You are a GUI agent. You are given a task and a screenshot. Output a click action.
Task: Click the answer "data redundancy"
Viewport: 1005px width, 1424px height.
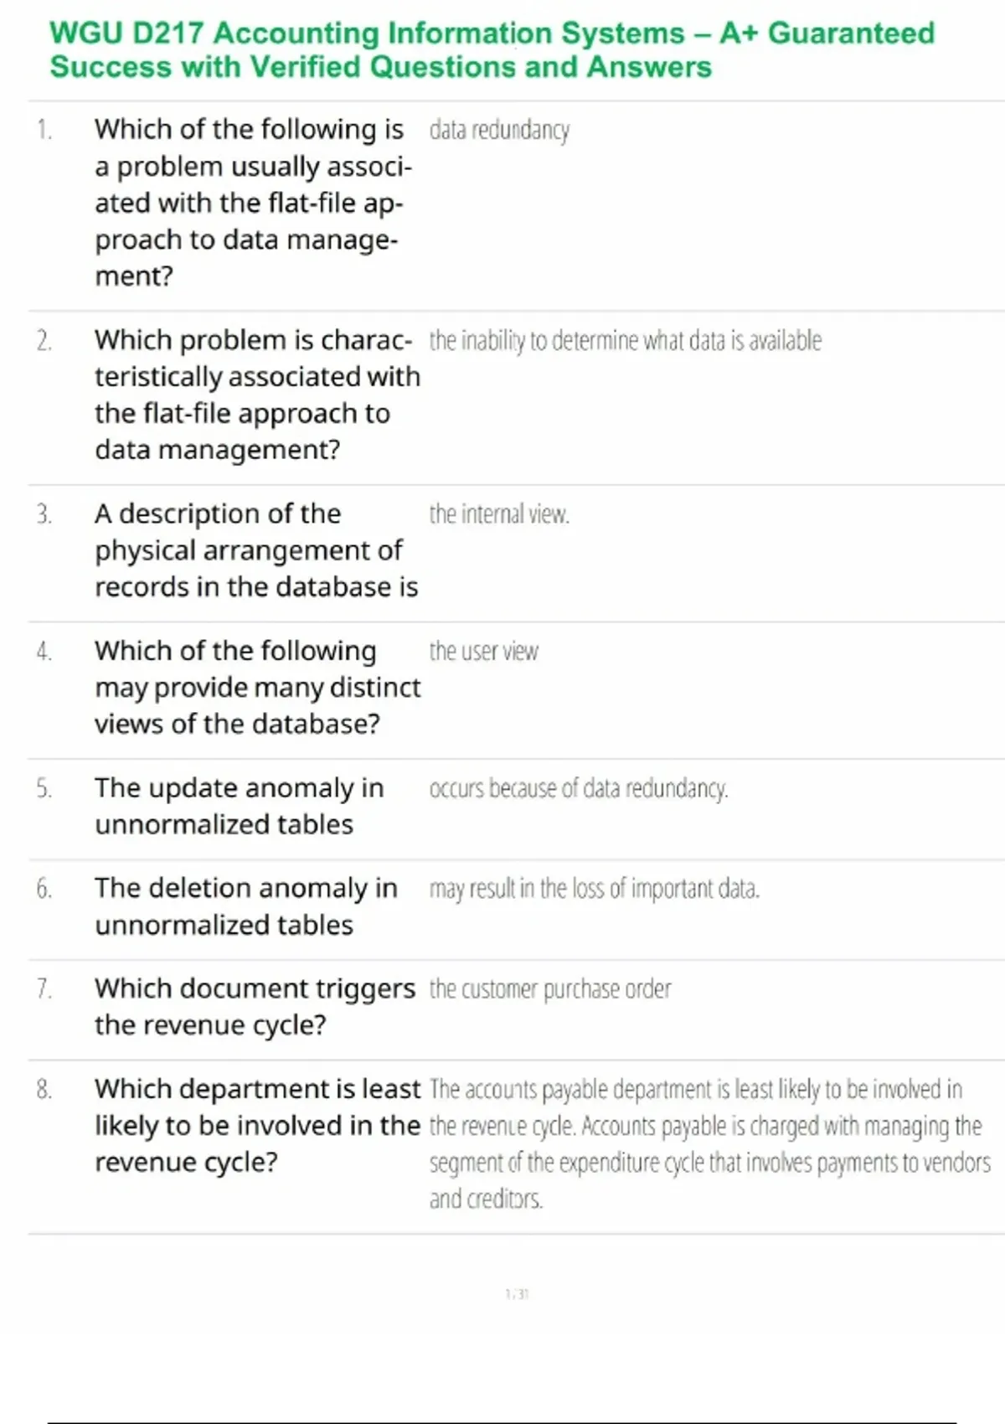pyautogui.click(x=499, y=130)
